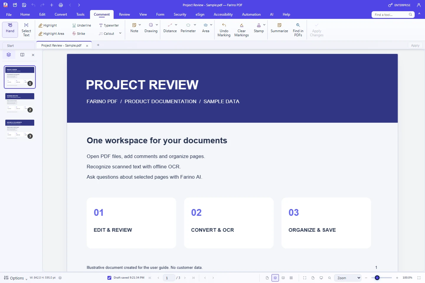Click the Note sticky icon
Screen dimensions: 425x283
[x=134, y=25]
